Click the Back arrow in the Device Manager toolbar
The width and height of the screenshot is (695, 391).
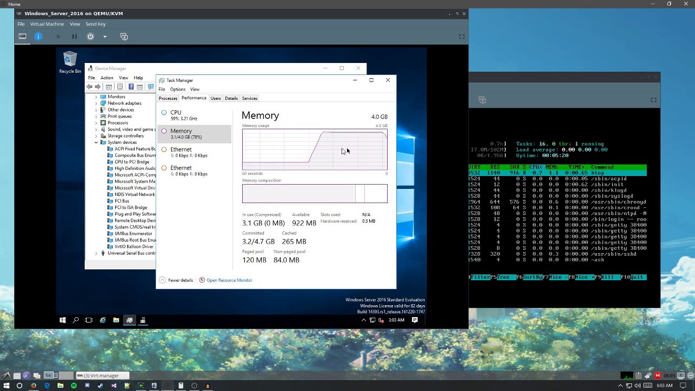[90, 87]
